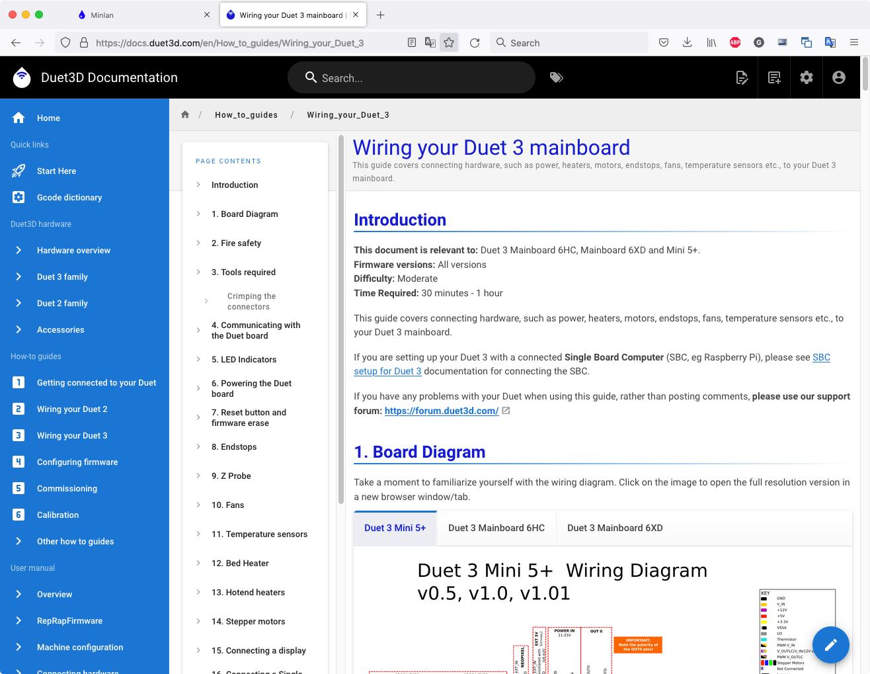Jump to 8. Endstops in page contents
Screen dimensions: 870x674
234,447
